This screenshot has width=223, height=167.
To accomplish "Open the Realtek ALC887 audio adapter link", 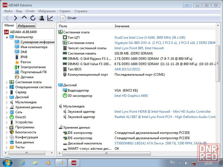I will pos(165,117).
